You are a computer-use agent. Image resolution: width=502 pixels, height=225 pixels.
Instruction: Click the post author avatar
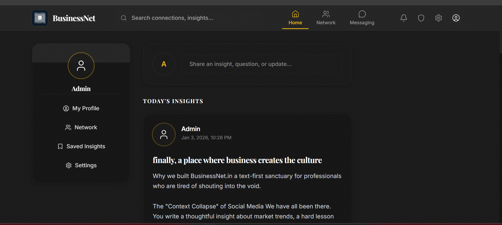[164, 135]
